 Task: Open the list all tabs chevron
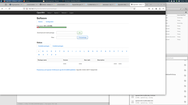151,5
